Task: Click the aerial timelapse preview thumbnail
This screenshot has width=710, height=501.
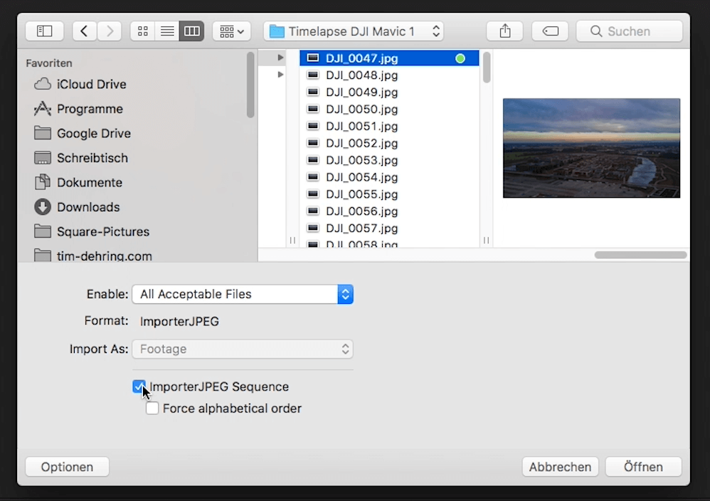Action: (591, 148)
